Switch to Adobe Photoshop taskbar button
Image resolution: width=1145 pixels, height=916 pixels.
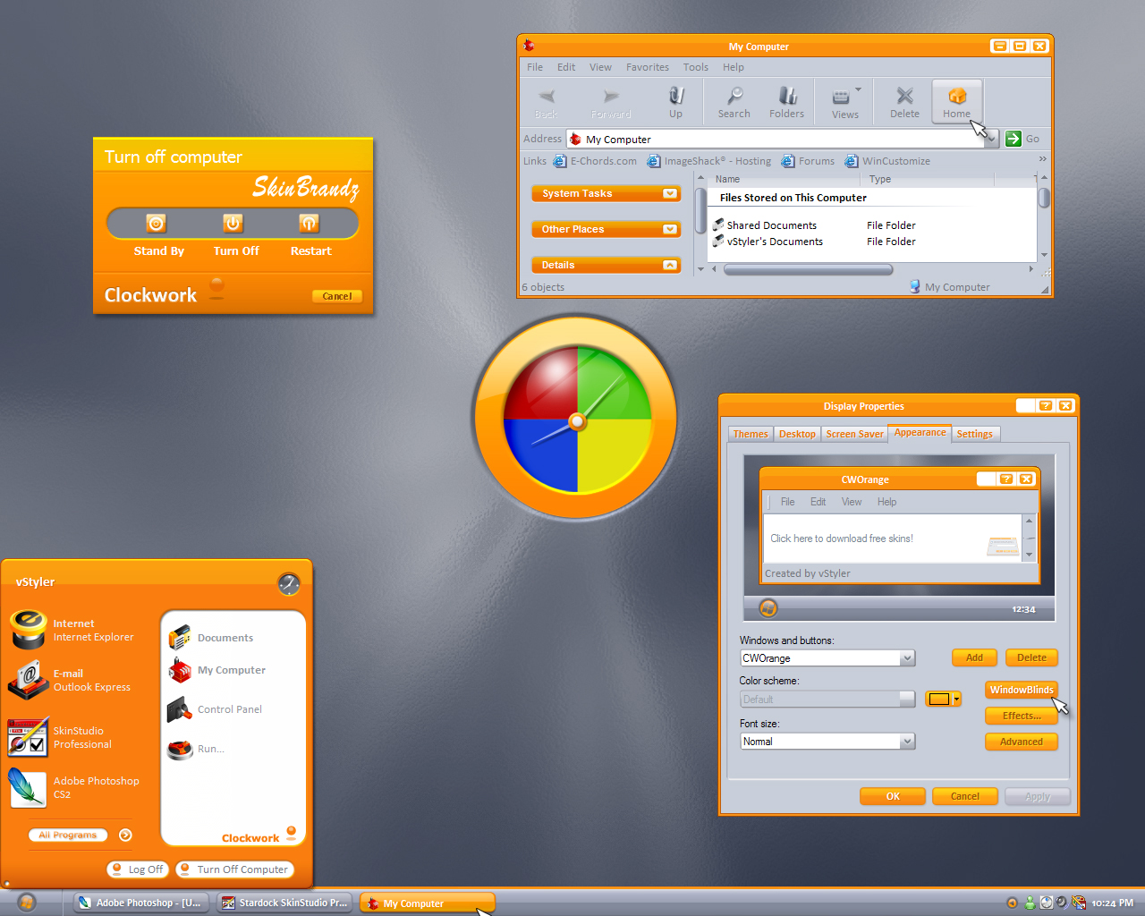click(140, 903)
